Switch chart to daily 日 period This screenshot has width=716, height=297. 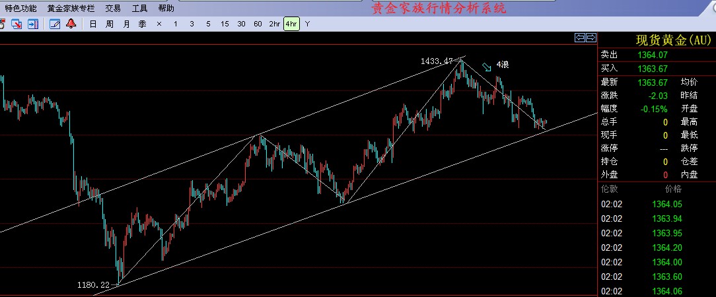coord(93,24)
